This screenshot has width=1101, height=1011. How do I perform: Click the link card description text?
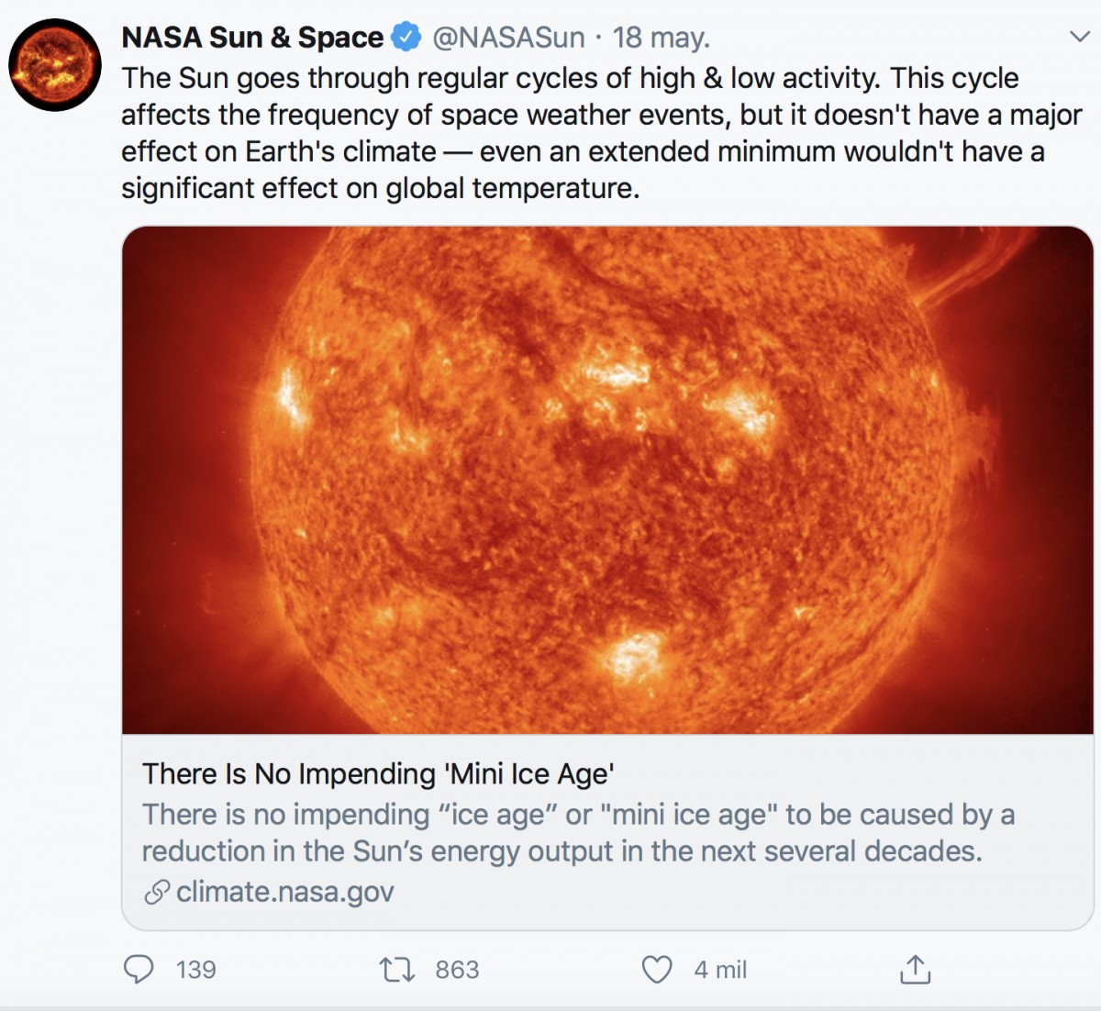578,833
